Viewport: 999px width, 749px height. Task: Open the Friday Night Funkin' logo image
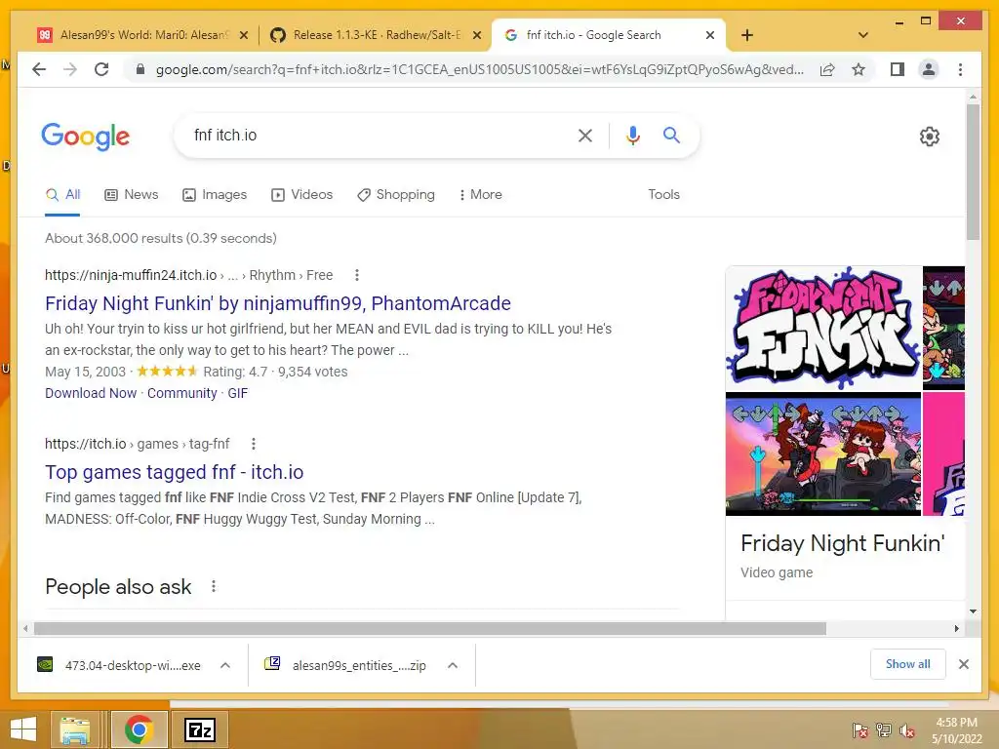click(823, 328)
